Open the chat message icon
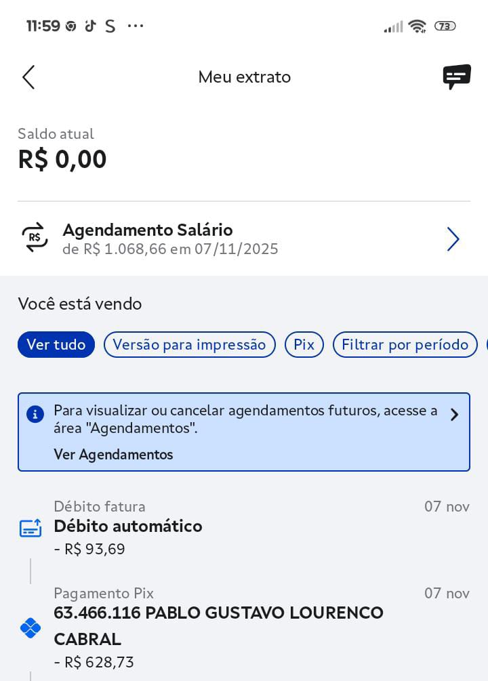Viewport: 488px width, 681px height. [x=457, y=77]
